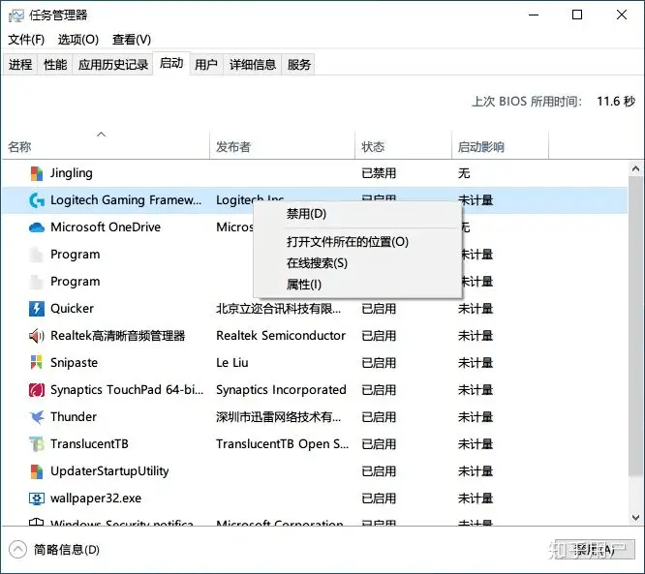Open the 选项(O) menu
This screenshot has width=645, height=574.
click(x=78, y=40)
